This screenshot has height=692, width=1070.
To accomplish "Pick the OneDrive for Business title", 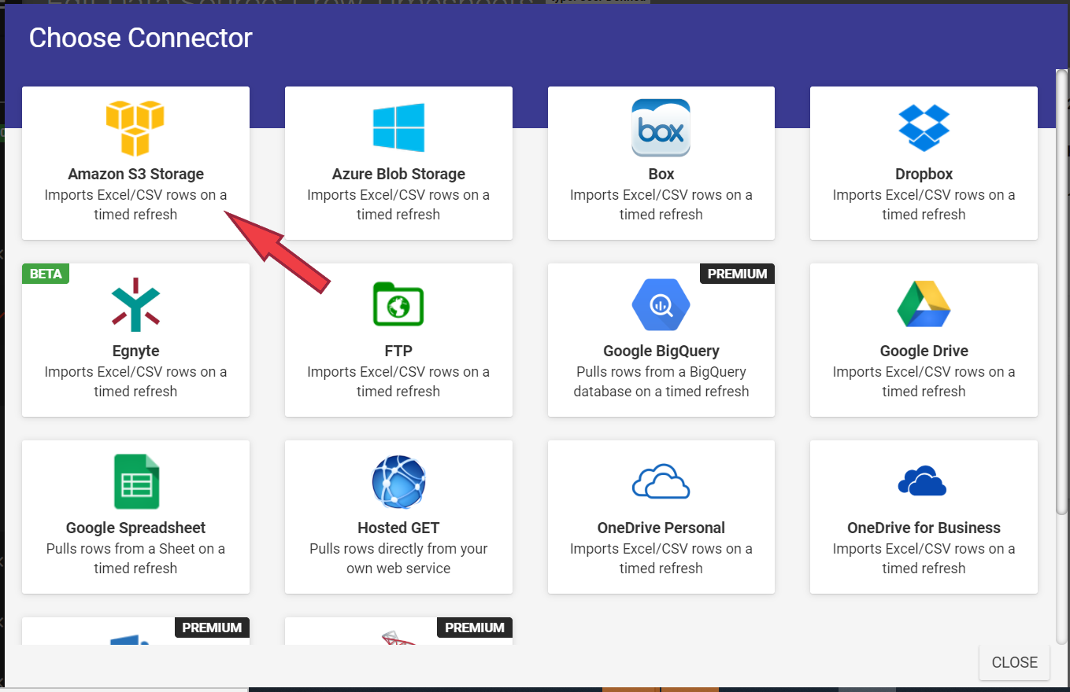I will coord(924,528).
